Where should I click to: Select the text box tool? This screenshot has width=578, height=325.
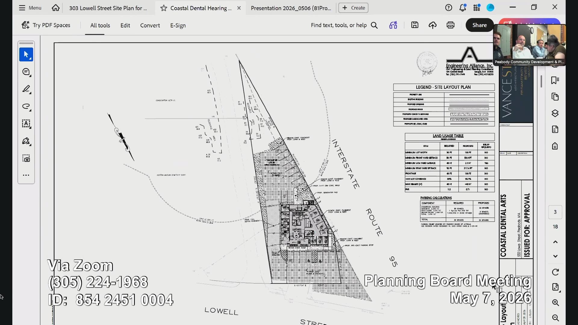pyautogui.click(x=26, y=124)
